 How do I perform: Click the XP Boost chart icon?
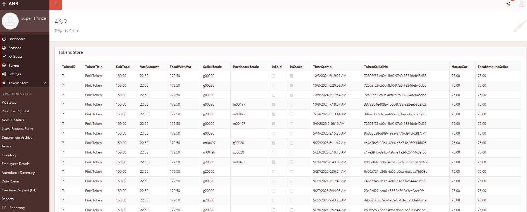[4, 57]
